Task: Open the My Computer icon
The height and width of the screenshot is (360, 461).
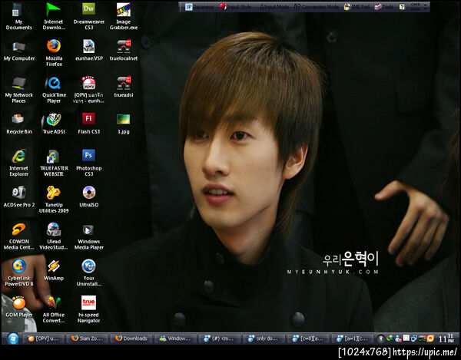Action: [19, 51]
